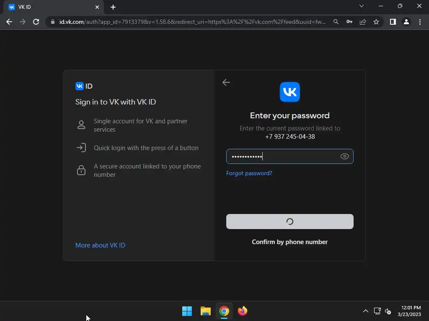
Task: Restore down the Chrome window
Action: pyautogui.click(x=400, y=6)
